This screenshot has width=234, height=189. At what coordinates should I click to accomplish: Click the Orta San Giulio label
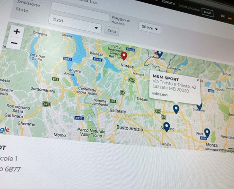[37, 57]
